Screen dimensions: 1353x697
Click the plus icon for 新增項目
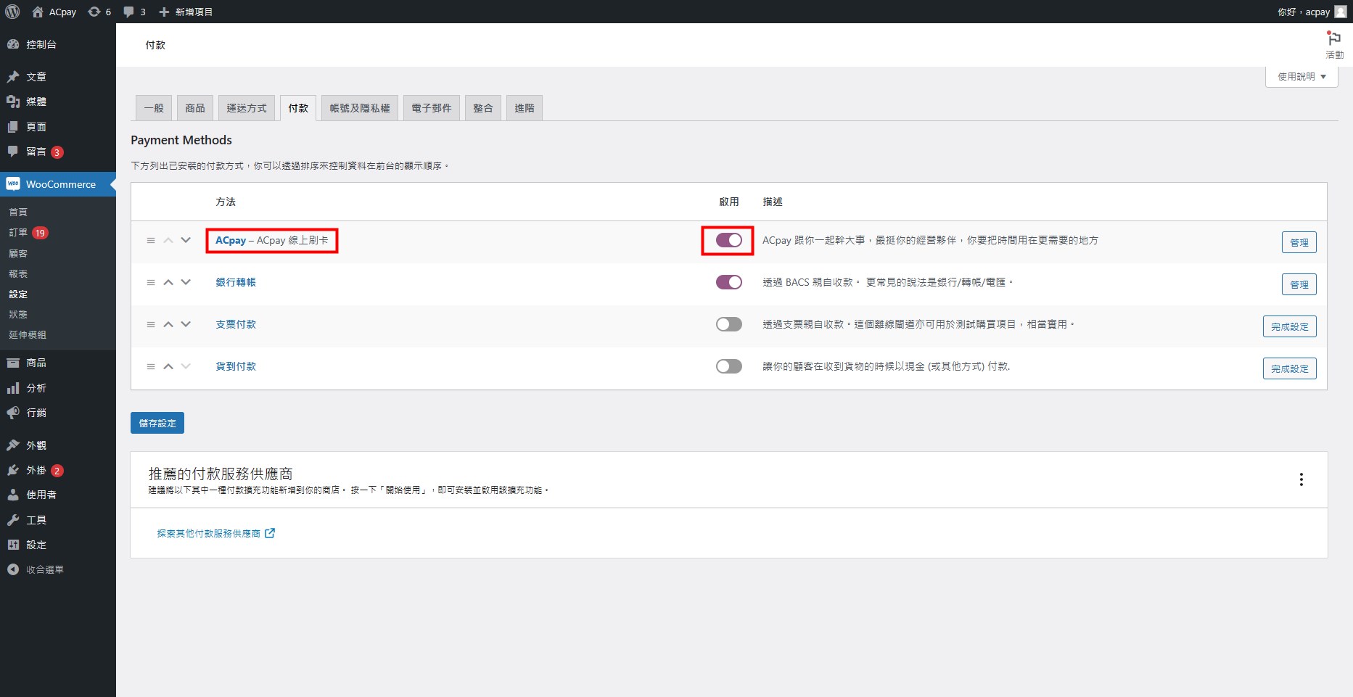click(164, 12)
